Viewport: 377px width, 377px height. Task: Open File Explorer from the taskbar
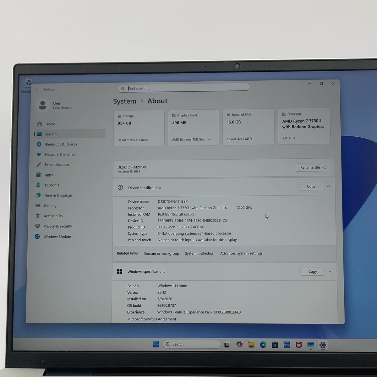251,345
